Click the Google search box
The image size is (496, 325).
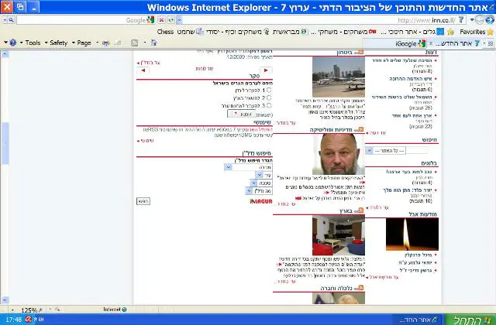pyautogui.click(x=77, y=20)
